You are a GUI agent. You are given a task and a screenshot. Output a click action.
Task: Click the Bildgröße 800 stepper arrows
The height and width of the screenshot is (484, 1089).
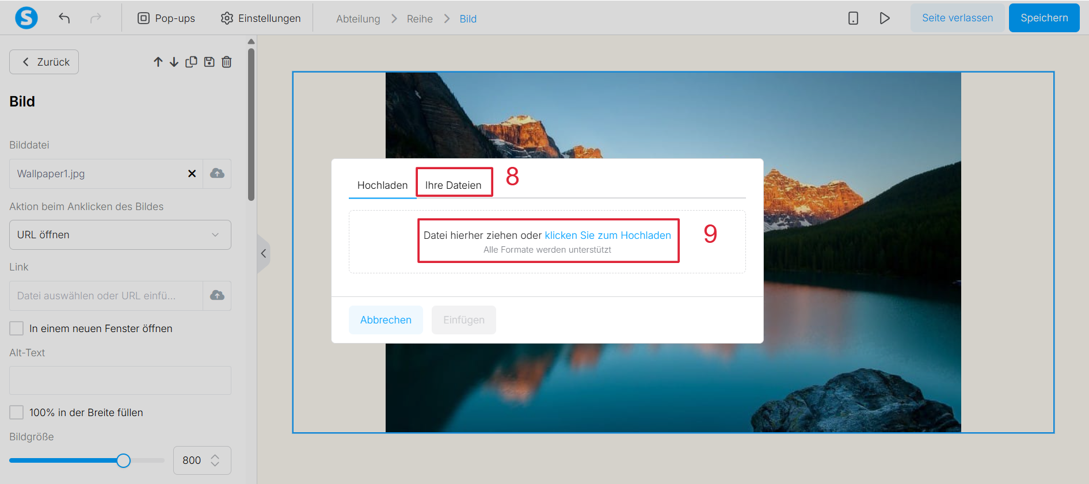(215, 460)
